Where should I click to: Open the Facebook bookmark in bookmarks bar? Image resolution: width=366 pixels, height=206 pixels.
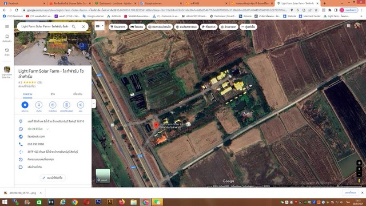tap(13, 16)
